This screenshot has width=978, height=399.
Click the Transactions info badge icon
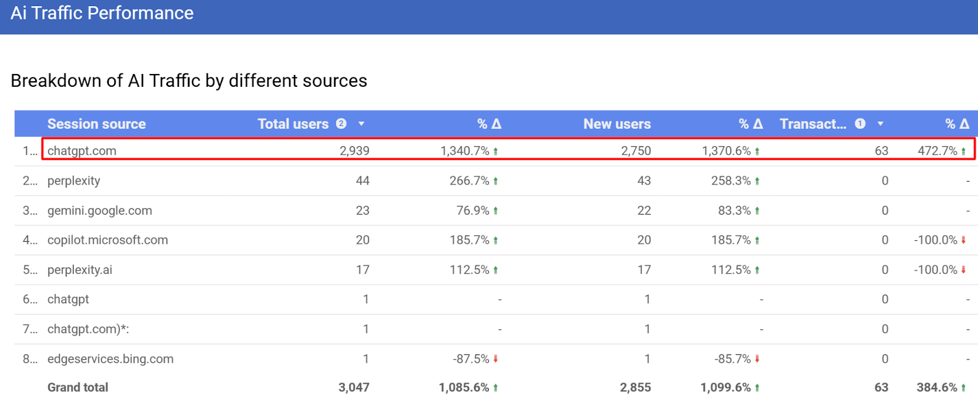860,123
